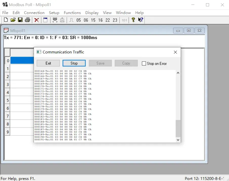Image resolution: width=229 pixels, height=181 pixels.
Task: Open the View menu
Action: (107, 13)
